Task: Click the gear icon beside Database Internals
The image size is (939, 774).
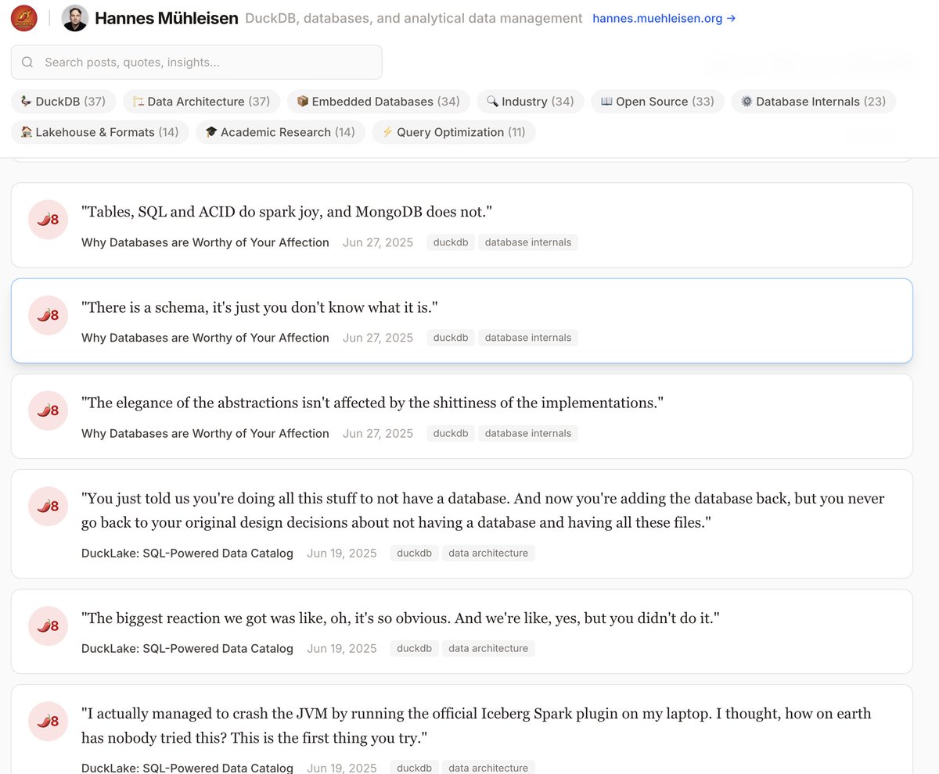Action: [x=746, y=101]
